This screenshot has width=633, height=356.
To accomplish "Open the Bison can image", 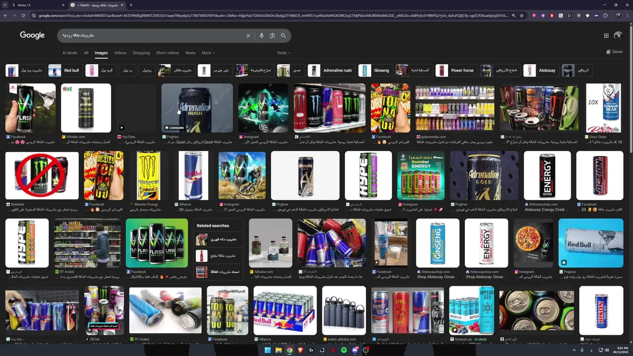I will tap(601, 311).
